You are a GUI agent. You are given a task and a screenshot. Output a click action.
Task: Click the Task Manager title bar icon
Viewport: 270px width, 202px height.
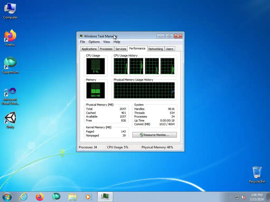click(x=81, y=36)
